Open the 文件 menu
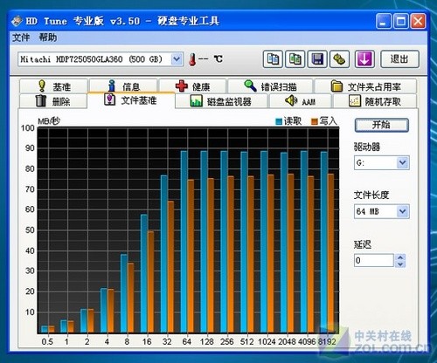437x363 pixels. point(21,38)
